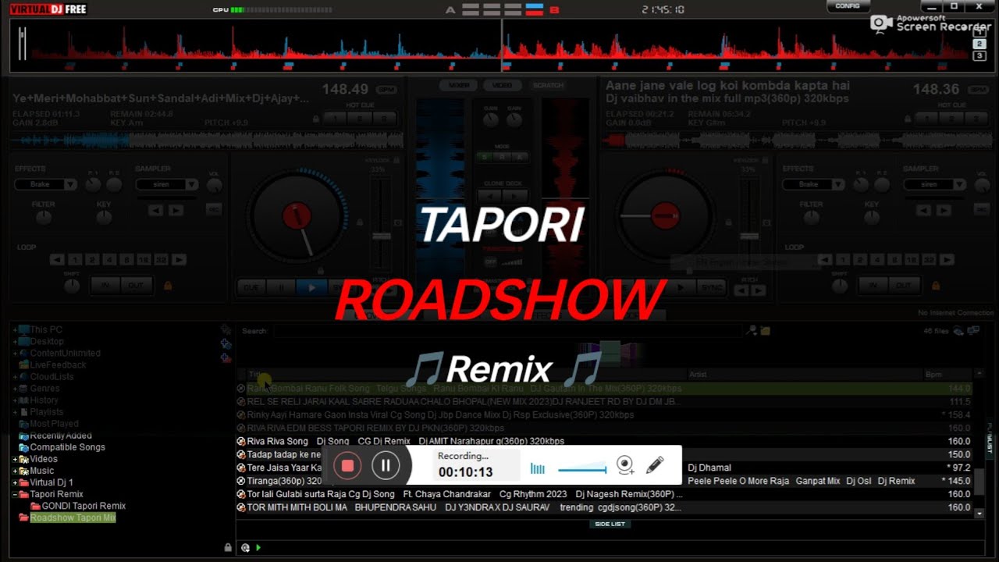Open the right deck Sampler dropdown showing siren

pyautogui.click(x=934, y=184)
